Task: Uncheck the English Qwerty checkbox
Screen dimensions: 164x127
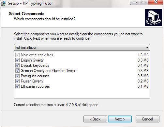Action: pos(17,60)
